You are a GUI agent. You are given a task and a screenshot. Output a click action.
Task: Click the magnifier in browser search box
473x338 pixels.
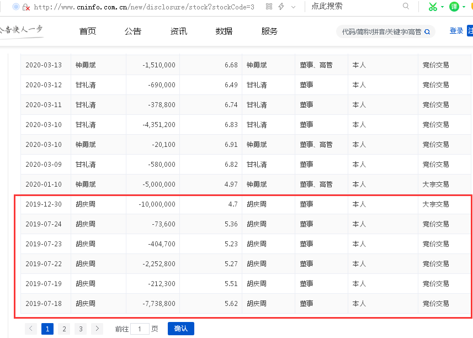point(406,7)
